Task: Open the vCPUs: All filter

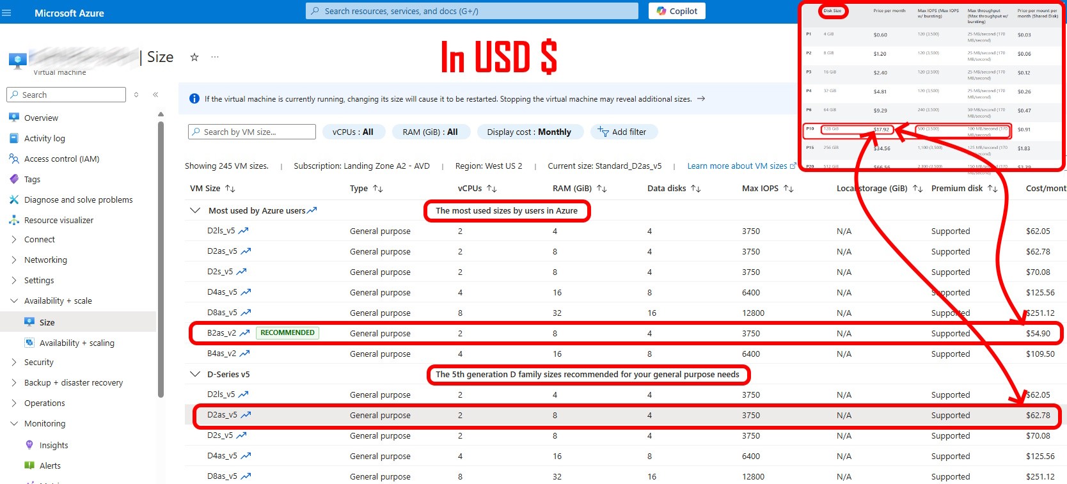Action: click(352, 132)
